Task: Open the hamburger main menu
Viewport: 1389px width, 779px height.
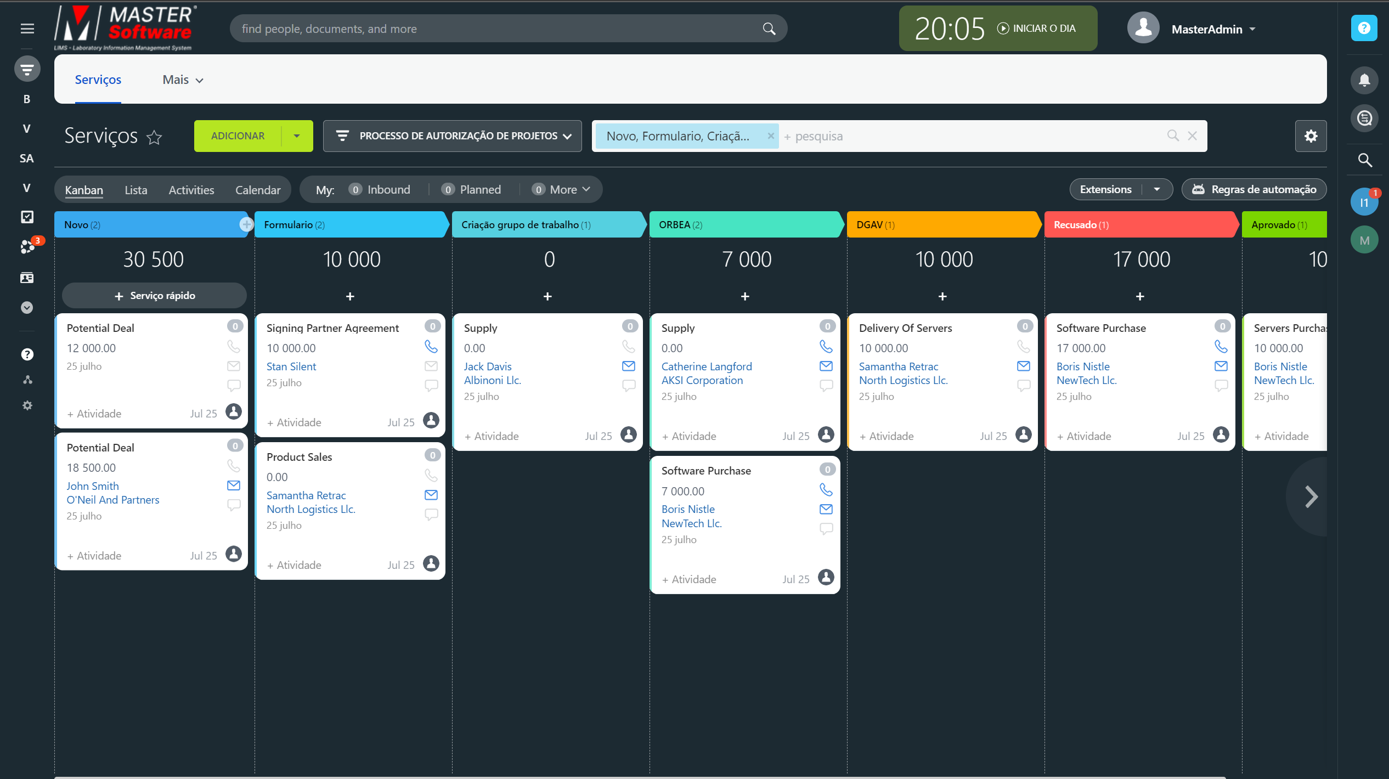Action: (x=27, y=29)
